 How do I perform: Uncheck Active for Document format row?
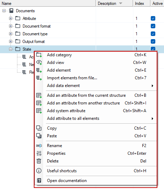[x=153, y=26]
